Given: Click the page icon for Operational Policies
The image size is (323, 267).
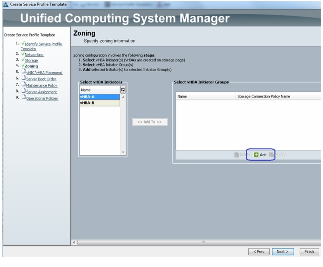Looking at the screenshot, I should tap(24, 97).
